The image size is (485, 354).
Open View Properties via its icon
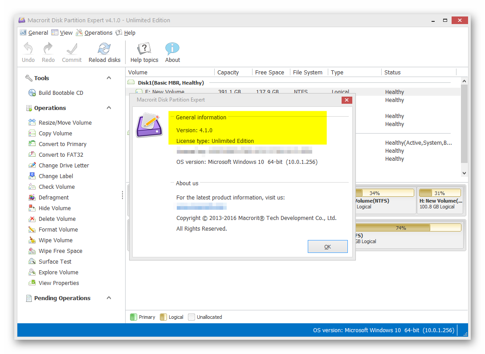[32, 283]
